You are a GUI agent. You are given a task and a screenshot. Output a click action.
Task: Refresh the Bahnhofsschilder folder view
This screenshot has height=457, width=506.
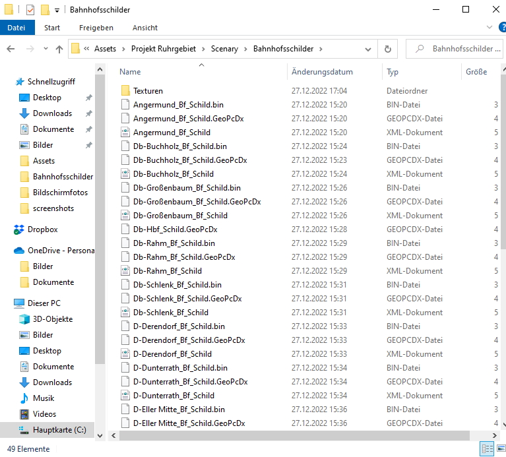pyautogui.click(x=387, y=49)
